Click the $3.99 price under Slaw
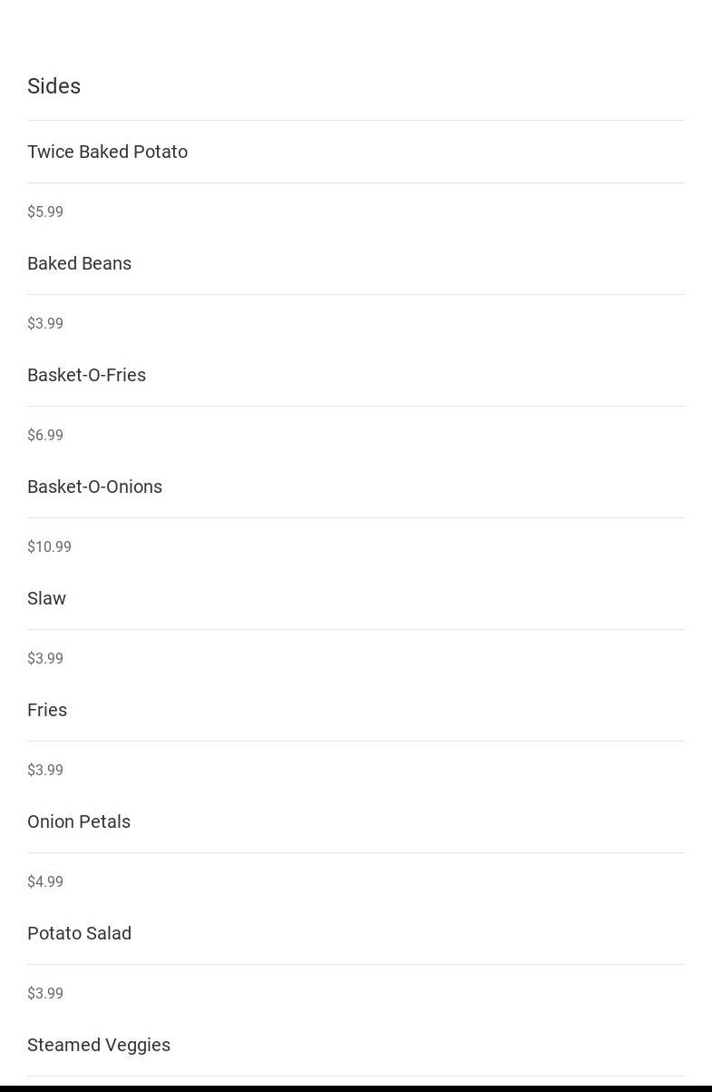The image size is (712, 1092). [45, 658]
